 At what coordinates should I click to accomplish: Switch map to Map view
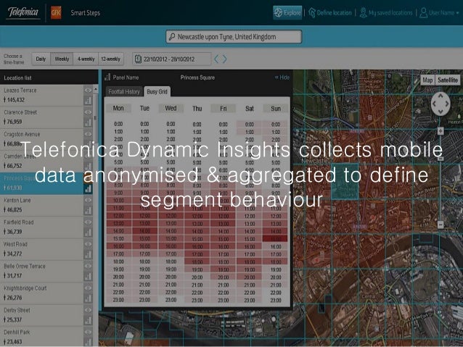(427, 80)
